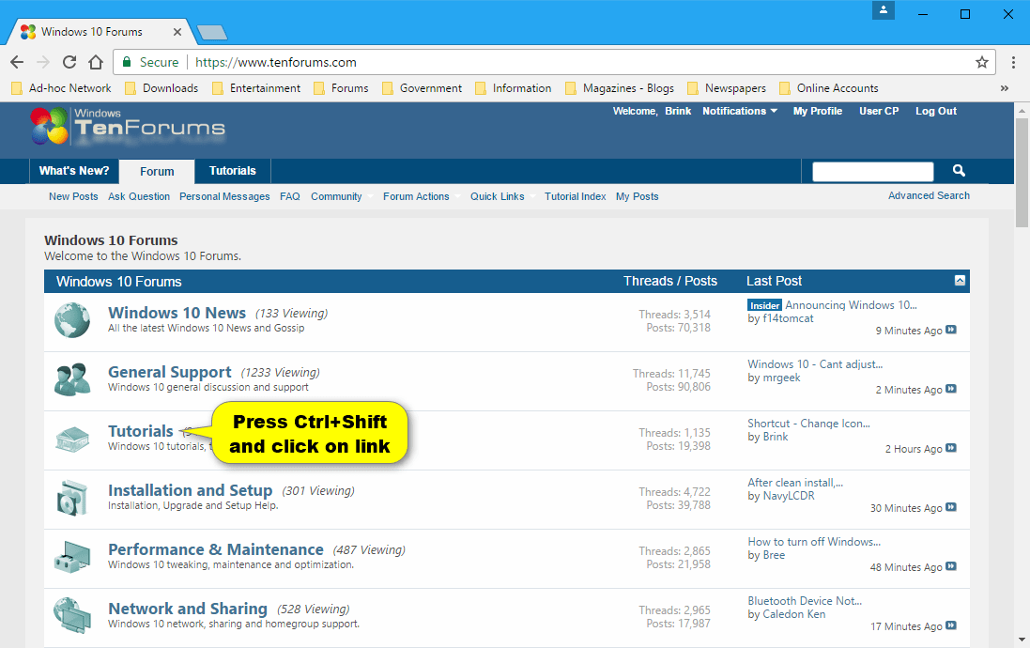The image size is (1030, 648).
Task: Jump to last post by f14tomcat via arrow icon
Action: [951, 330]
